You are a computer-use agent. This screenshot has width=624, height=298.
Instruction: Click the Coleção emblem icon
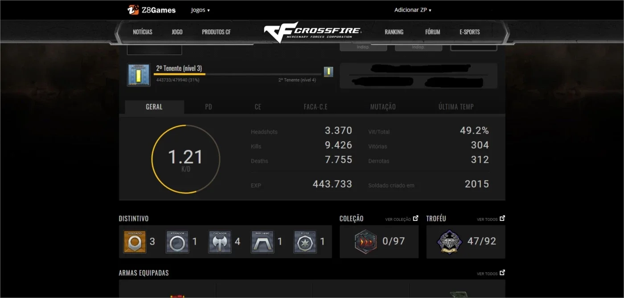[x=365, y=241]
